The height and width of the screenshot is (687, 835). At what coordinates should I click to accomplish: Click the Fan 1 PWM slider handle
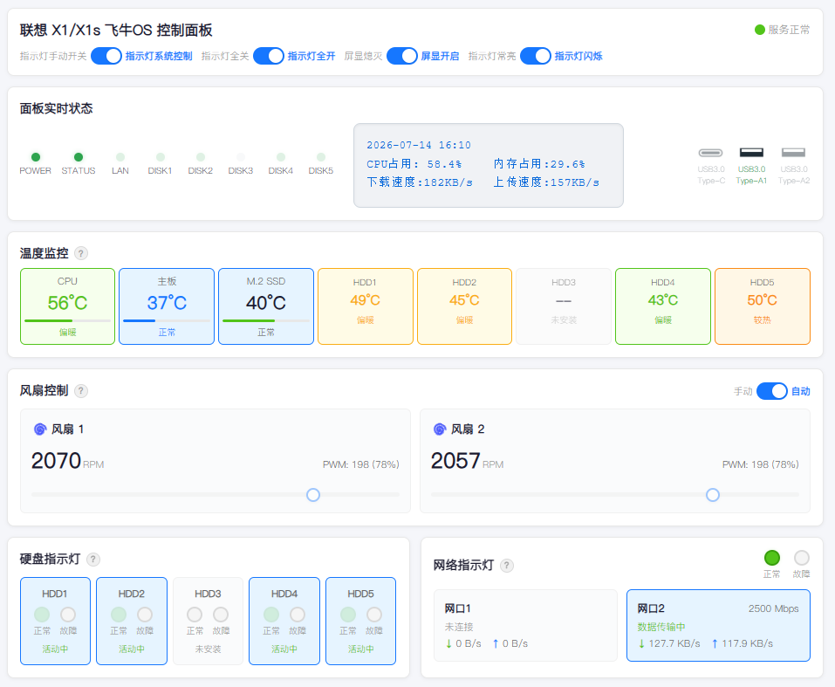click(313, 495)
